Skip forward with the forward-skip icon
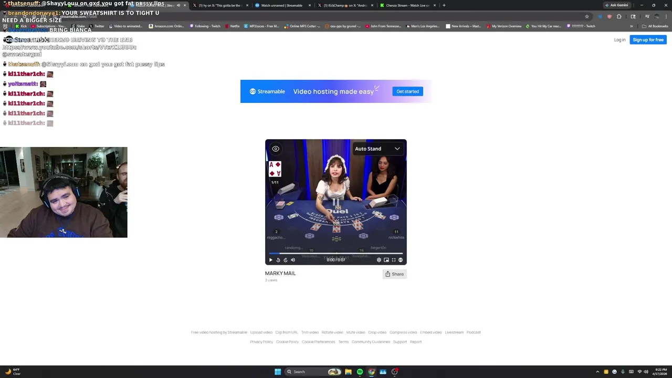This screenshot has width=672, height=378. click(x=286, y=260)
